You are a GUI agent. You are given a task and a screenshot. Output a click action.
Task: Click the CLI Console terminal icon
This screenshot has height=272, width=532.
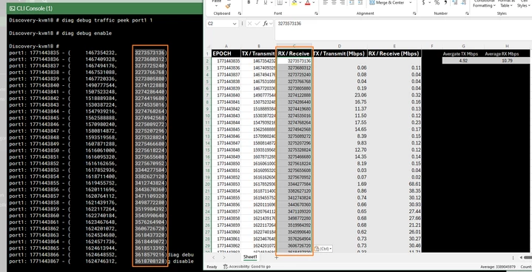click(13, 8)
